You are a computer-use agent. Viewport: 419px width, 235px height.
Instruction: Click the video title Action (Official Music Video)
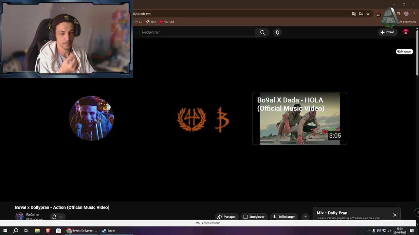point(62,207)
